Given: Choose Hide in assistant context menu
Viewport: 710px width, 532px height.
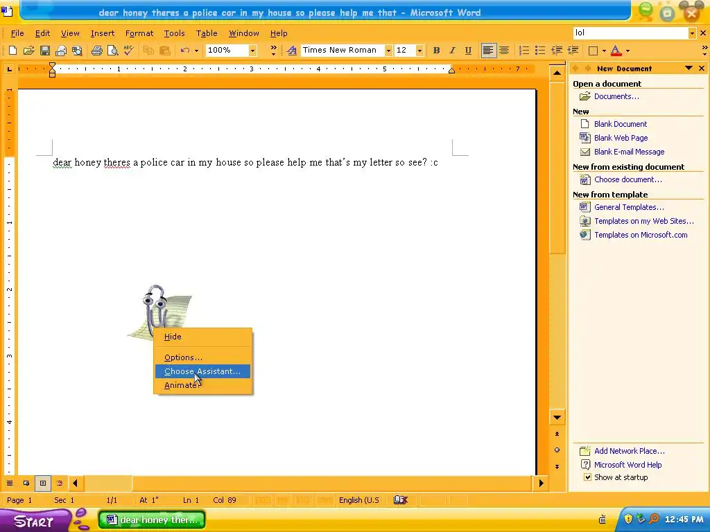Looking at the screenshot, I should (x=203, y=337).
